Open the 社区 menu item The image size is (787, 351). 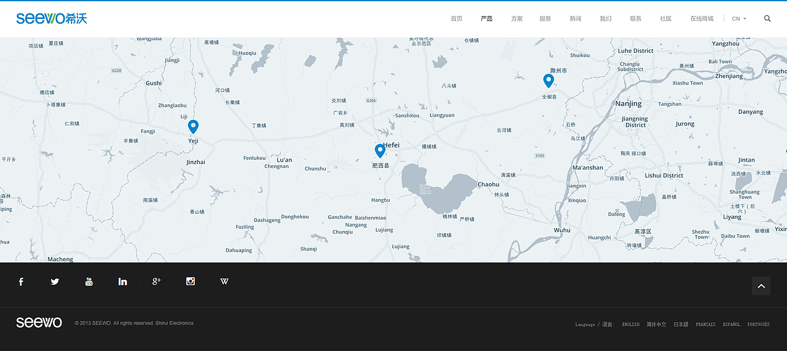tap(666, 18)
